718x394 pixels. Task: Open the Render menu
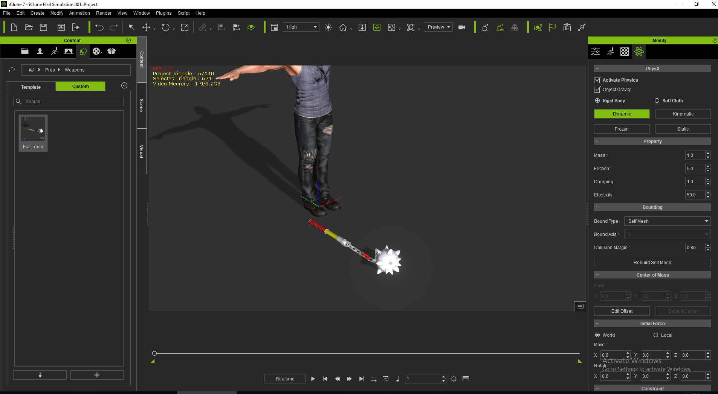pos(104,13)
